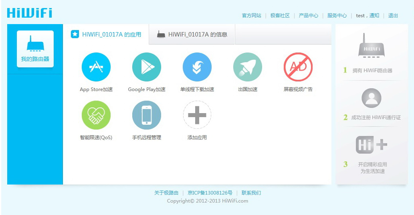
Task: Click the 屏蔽视频广告 label
Action: pos(298,89)
